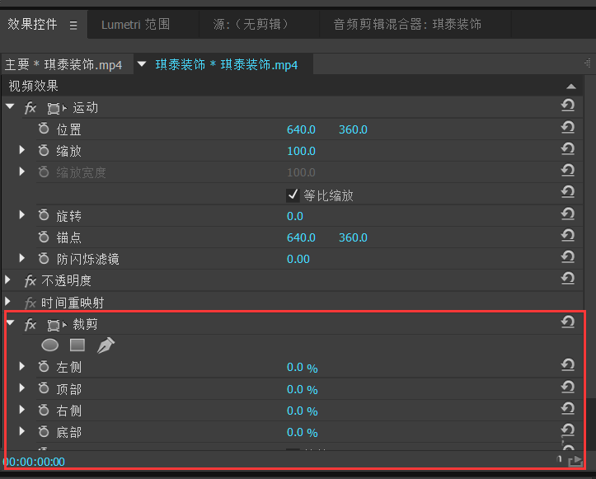The image size is (596, 479).
Task: Switch to the Lumetri 范围 tab
Action: point(135,25)
